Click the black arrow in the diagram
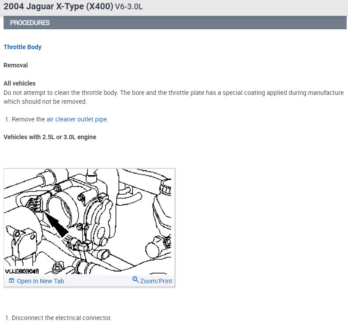348x336 pixels. pos(56,224)
